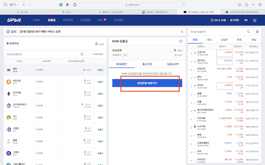Screen dimensions: 265x165
Task: Favorite the ETH/KRW star in market list
Action: 191,119
